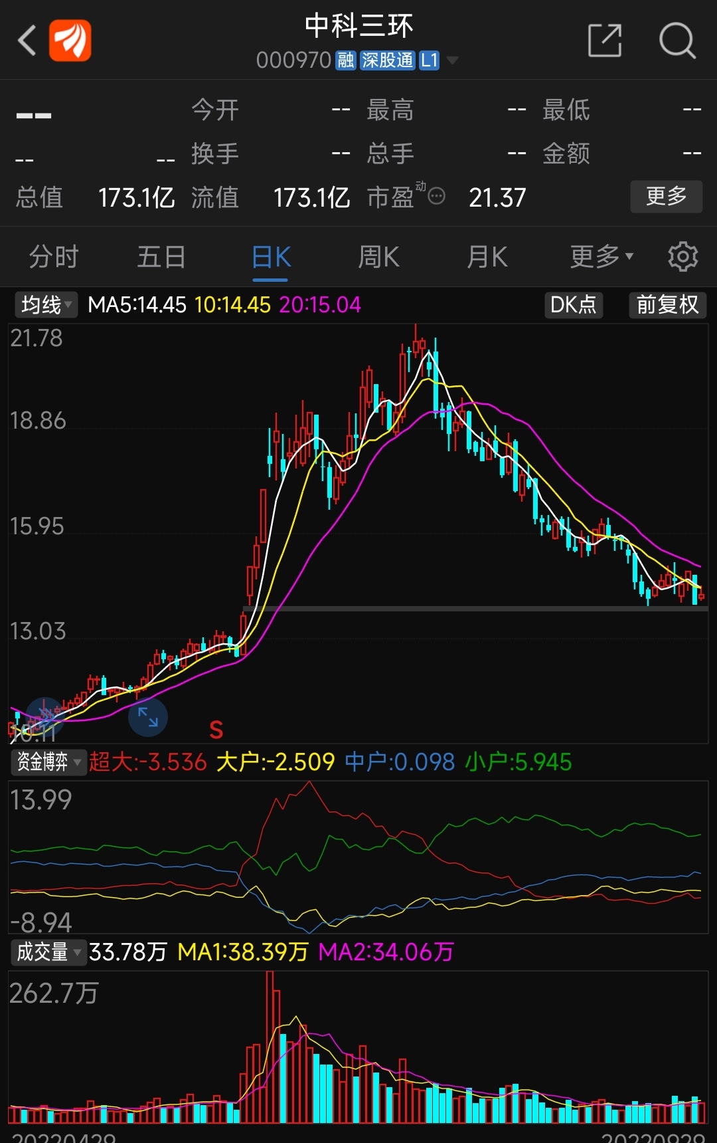717x1143 pixels.
Task: Tap the MA5:14.45 label
Action: point(137,305)
